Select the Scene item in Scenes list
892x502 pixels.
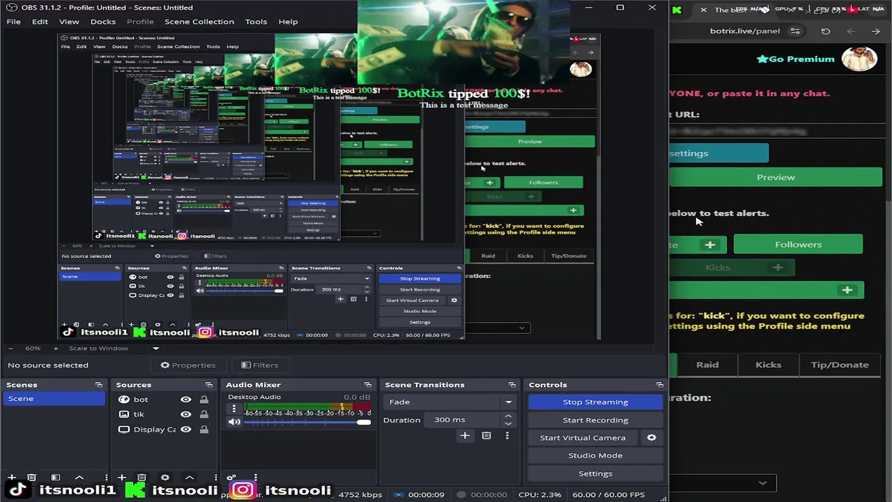[x=54, y=399]
